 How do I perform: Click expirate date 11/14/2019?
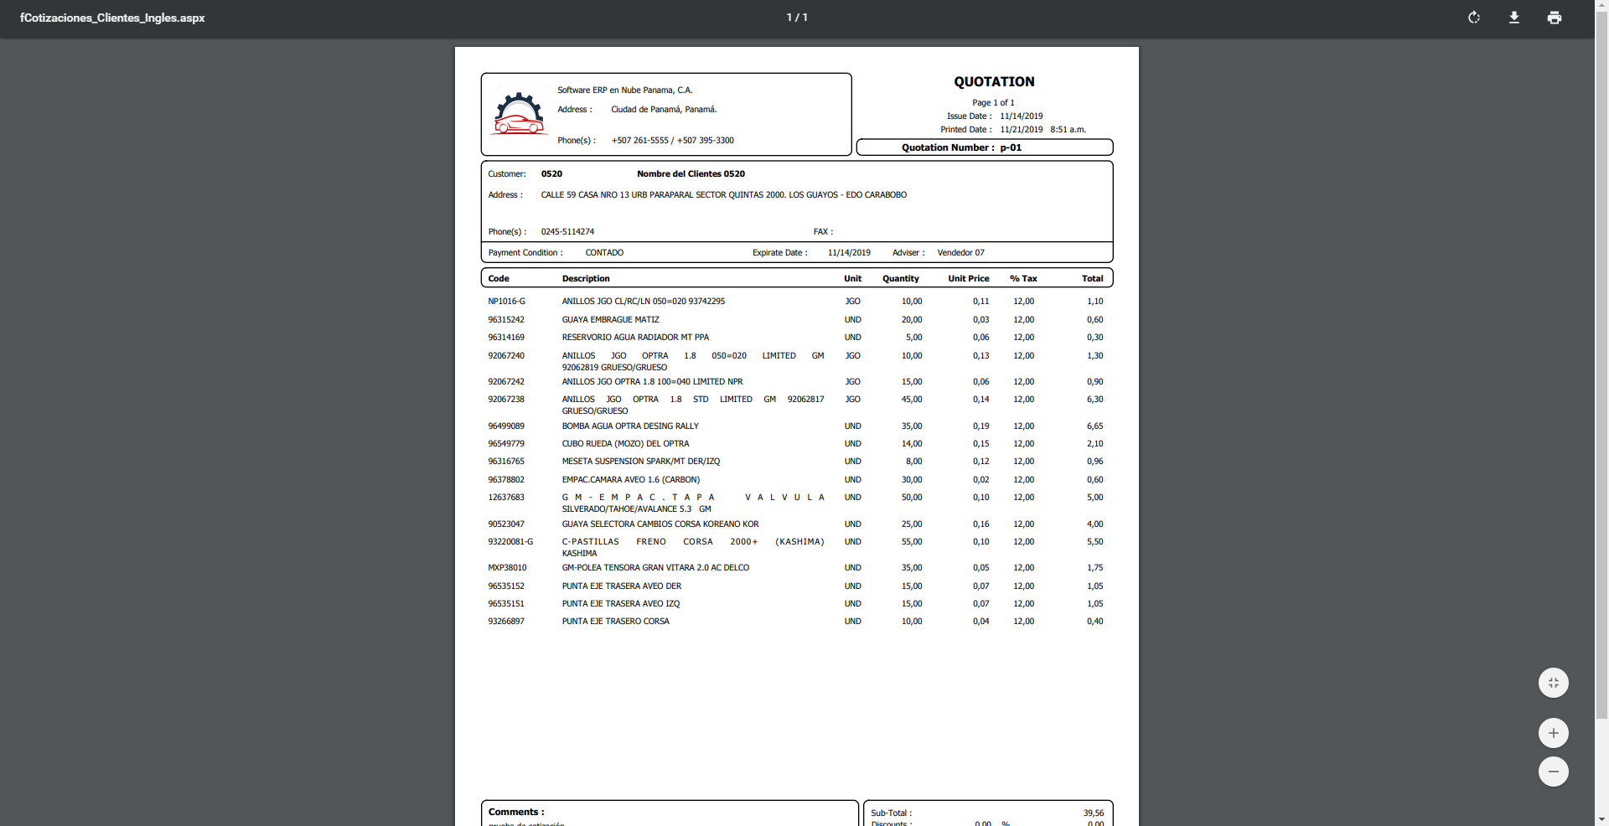point(849,252)
